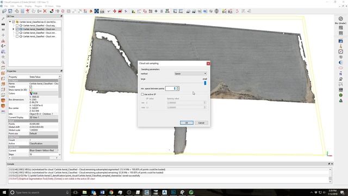Toggle checkbox of root Carlisle Aerial_Classified.las item
Screen dimensions: 348x196
pos(14,22)
